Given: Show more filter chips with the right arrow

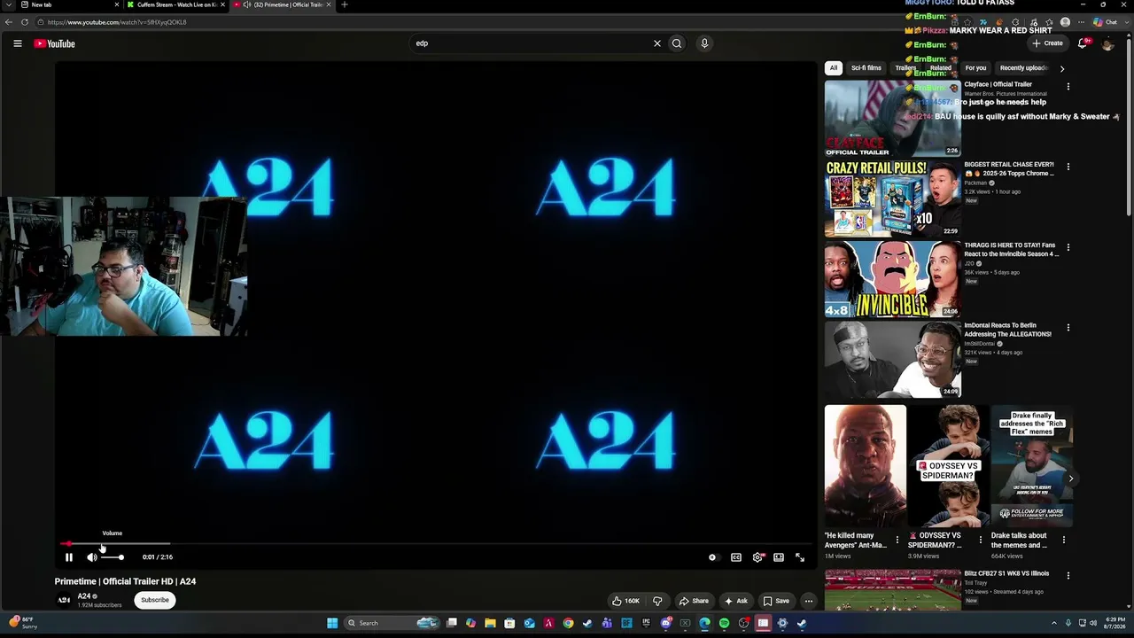Looking at the screenshot, I should click(x=1062, y=68).
